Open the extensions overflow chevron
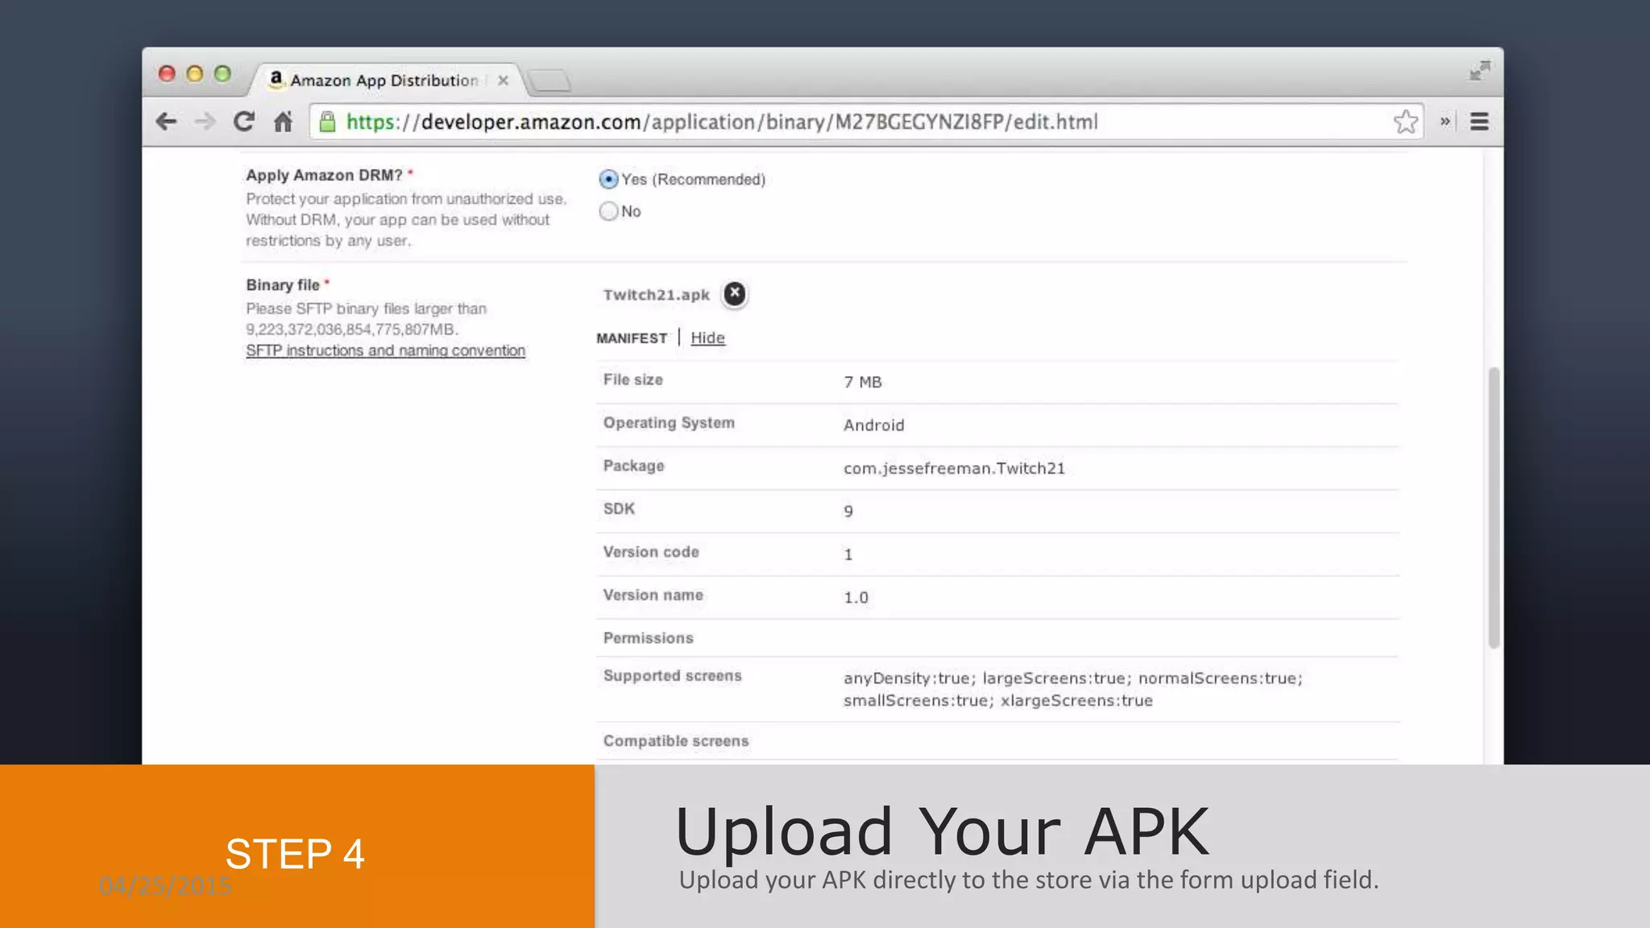The image size is (1650, 928). tap(1445, 121)
